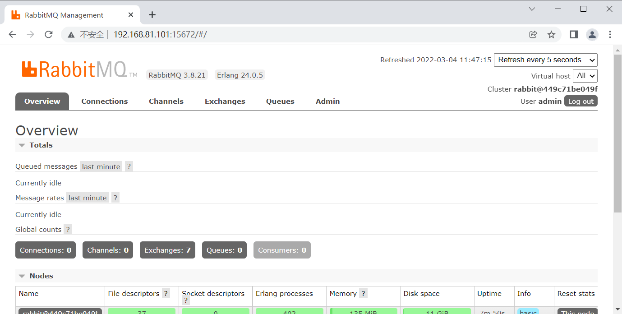Click the Reset stats column header
This screenshot has width=622, height=314.
pos(576,294)
